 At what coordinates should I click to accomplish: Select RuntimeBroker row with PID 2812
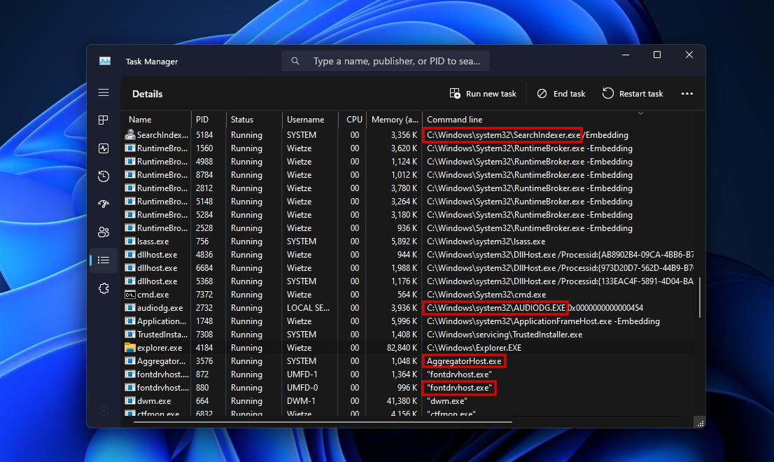[x=409, y=188]
